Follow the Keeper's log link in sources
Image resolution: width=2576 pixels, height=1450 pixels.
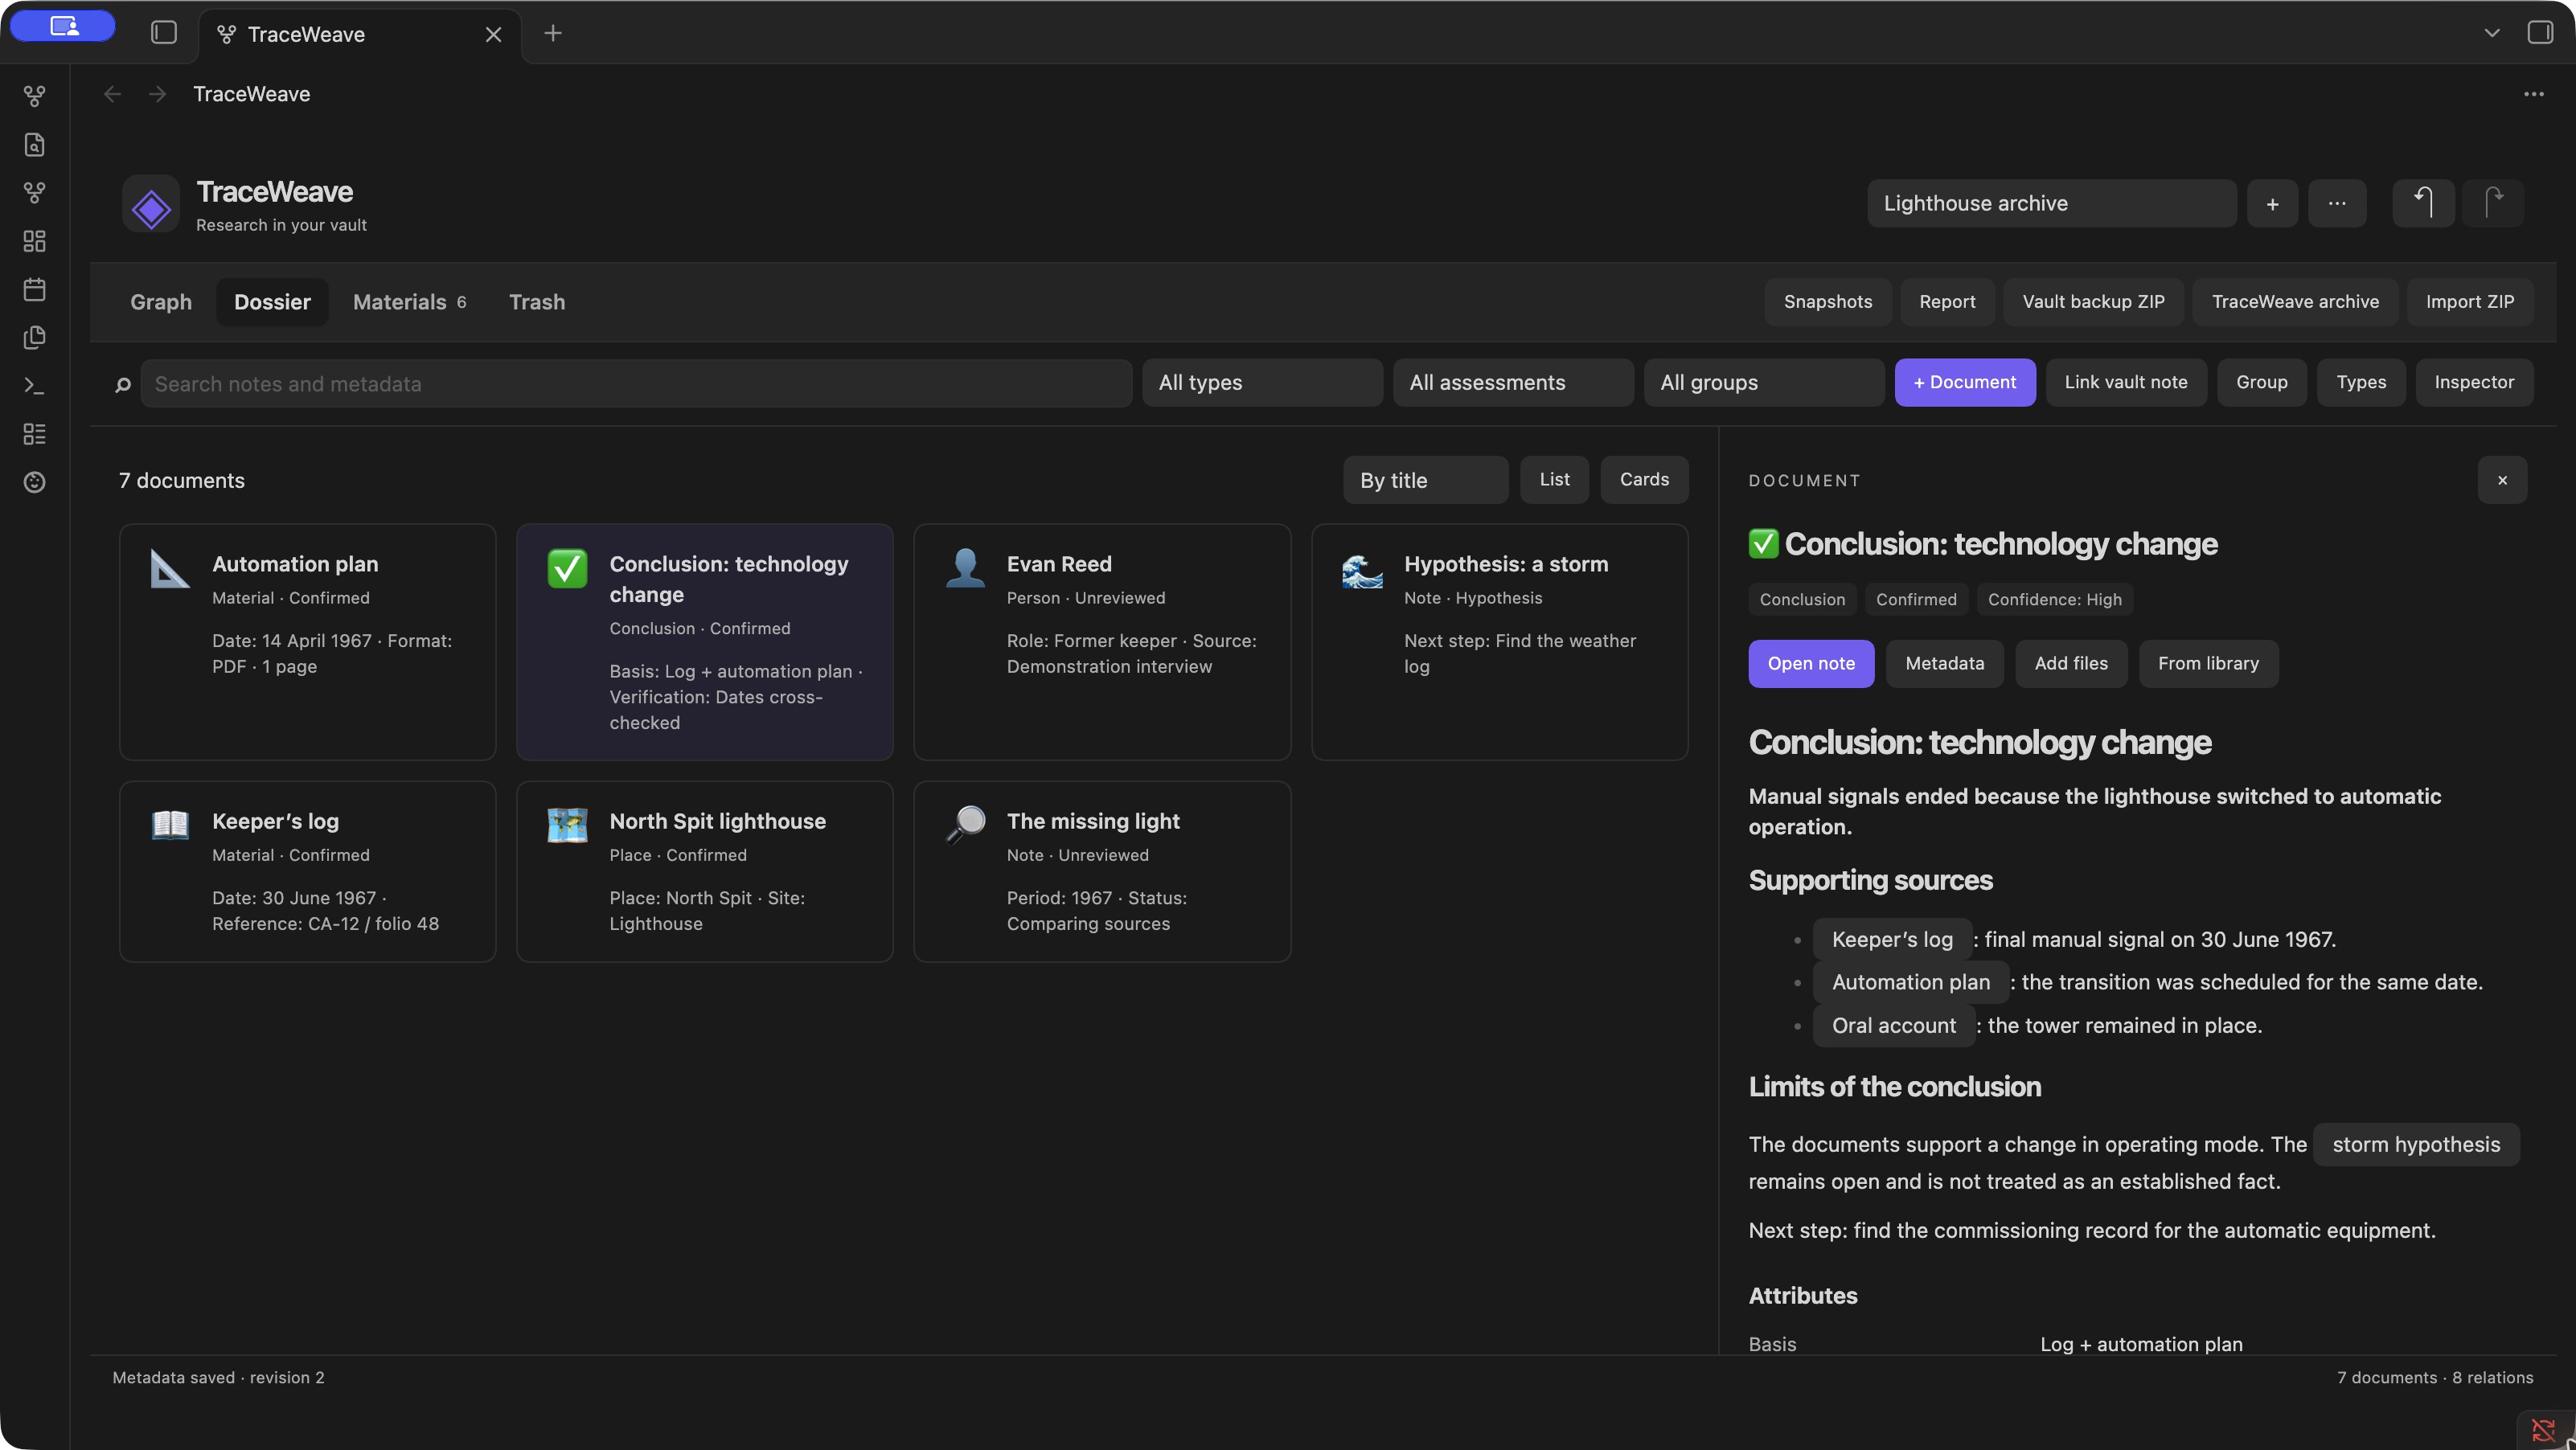(x=1892, y=940)
